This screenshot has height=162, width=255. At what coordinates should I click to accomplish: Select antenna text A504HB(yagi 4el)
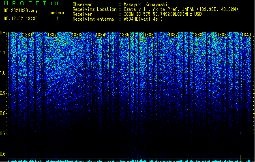click(x=143, y=19)
